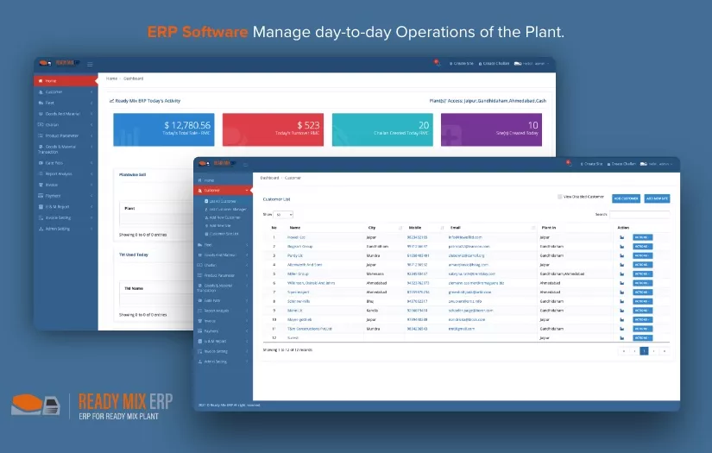Open List All Customer submenu item
The height and width of the screenshot is (453, 712).
223,201
